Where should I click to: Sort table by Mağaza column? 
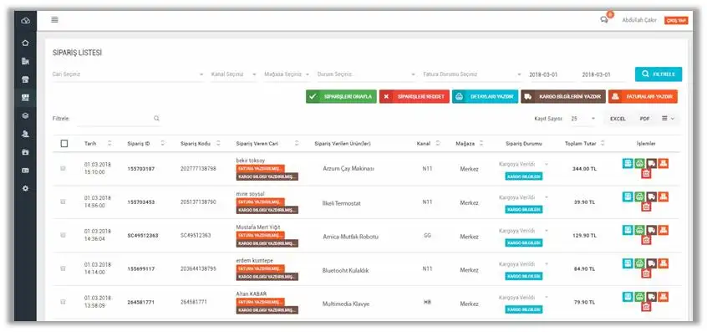coord(481,144)
